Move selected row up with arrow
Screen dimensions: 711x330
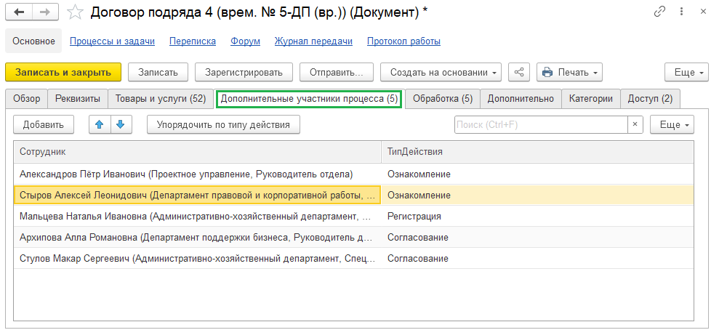click(x=100, y=124)
